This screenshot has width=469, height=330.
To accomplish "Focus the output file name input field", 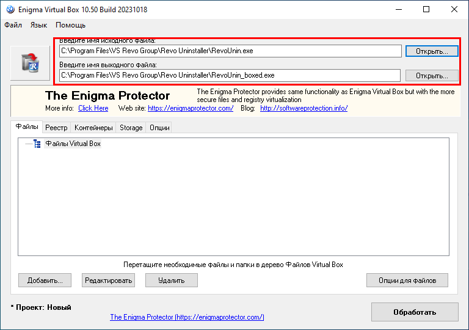I will pyautogui.click(x=230, y=75).
